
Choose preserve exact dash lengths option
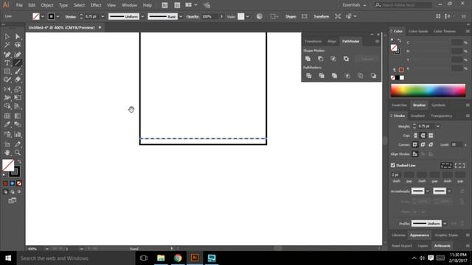tap(446, 166)
